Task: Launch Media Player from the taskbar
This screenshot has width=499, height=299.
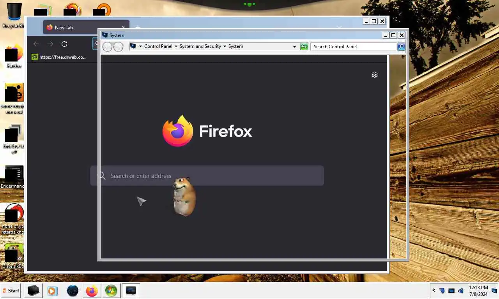Action: [52, 291]
